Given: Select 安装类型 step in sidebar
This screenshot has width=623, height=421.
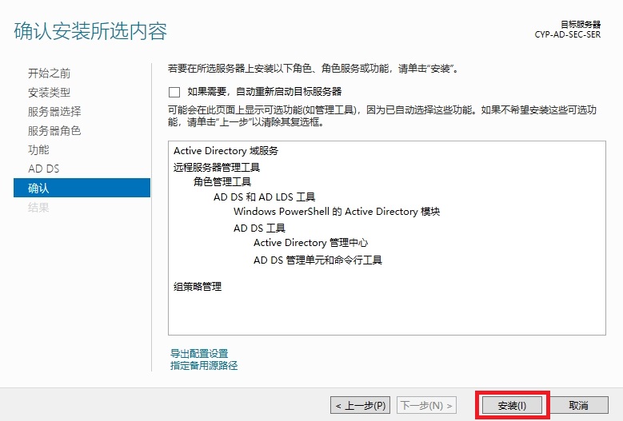Looking at the screenshot, I should (50, 93).
